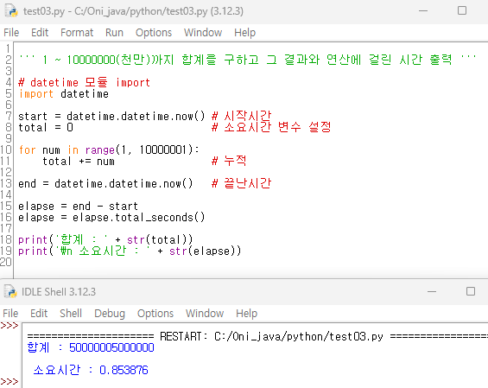Click the 'import datetime' line in editor
Screen dimensions: 488x388
pyautogui.click(x=64, y=93)
